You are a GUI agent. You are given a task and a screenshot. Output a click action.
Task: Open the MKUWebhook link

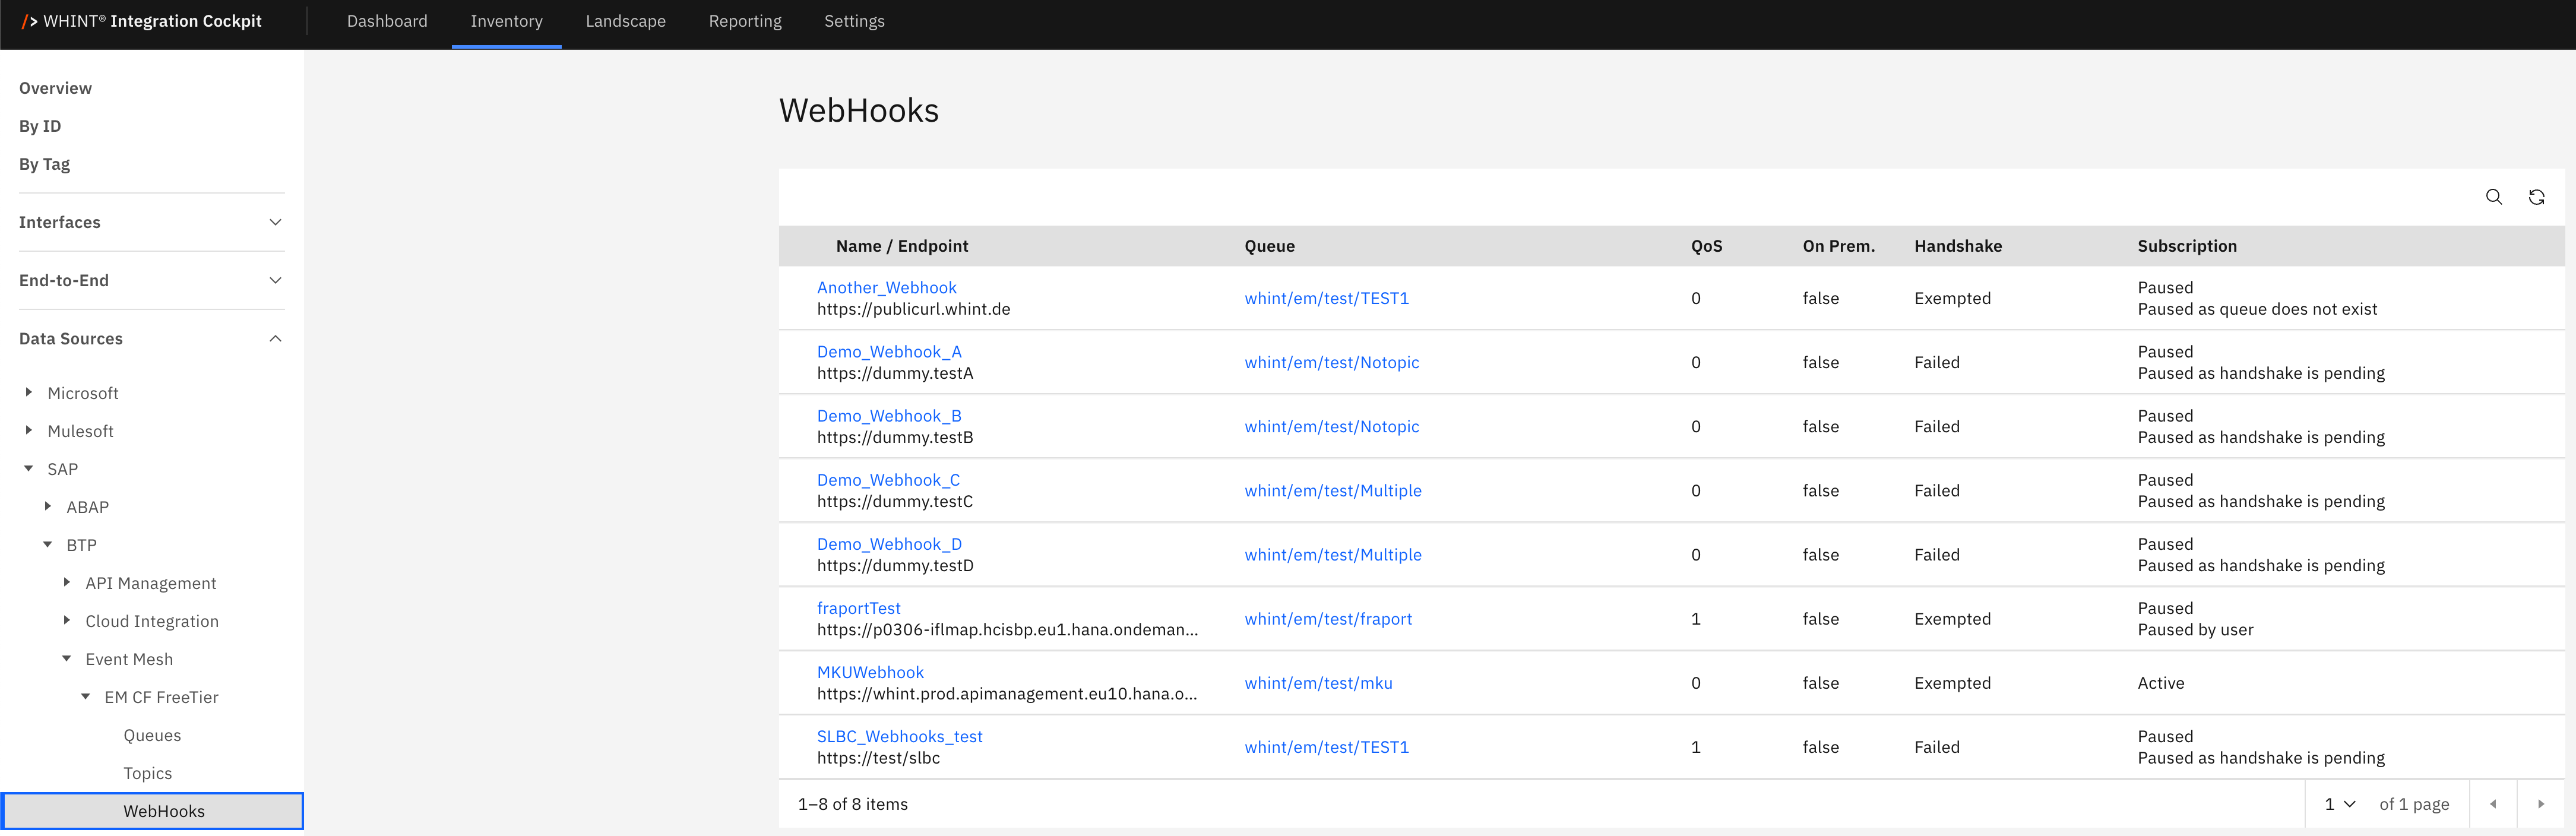pyautogui.click(x=870, y=672)
